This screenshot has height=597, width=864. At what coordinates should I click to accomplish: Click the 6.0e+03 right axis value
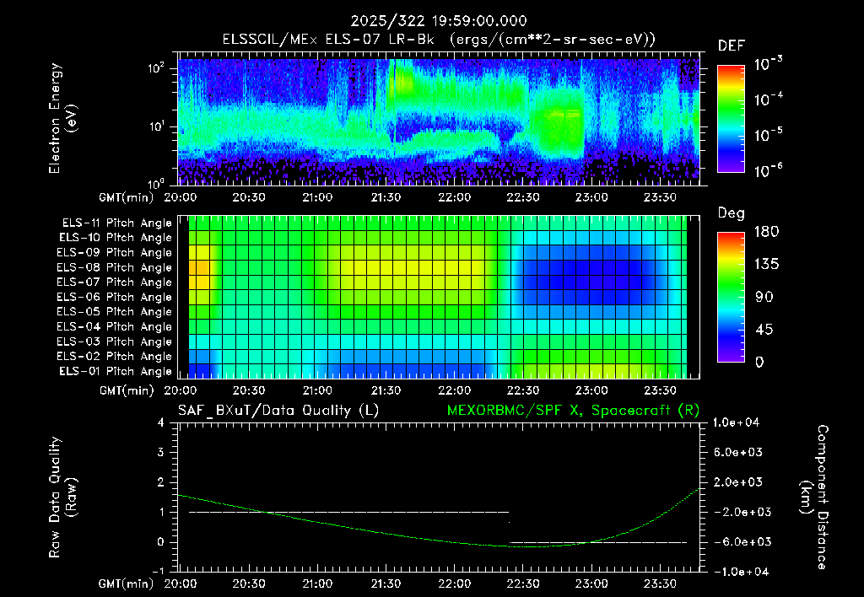(737, 452)
